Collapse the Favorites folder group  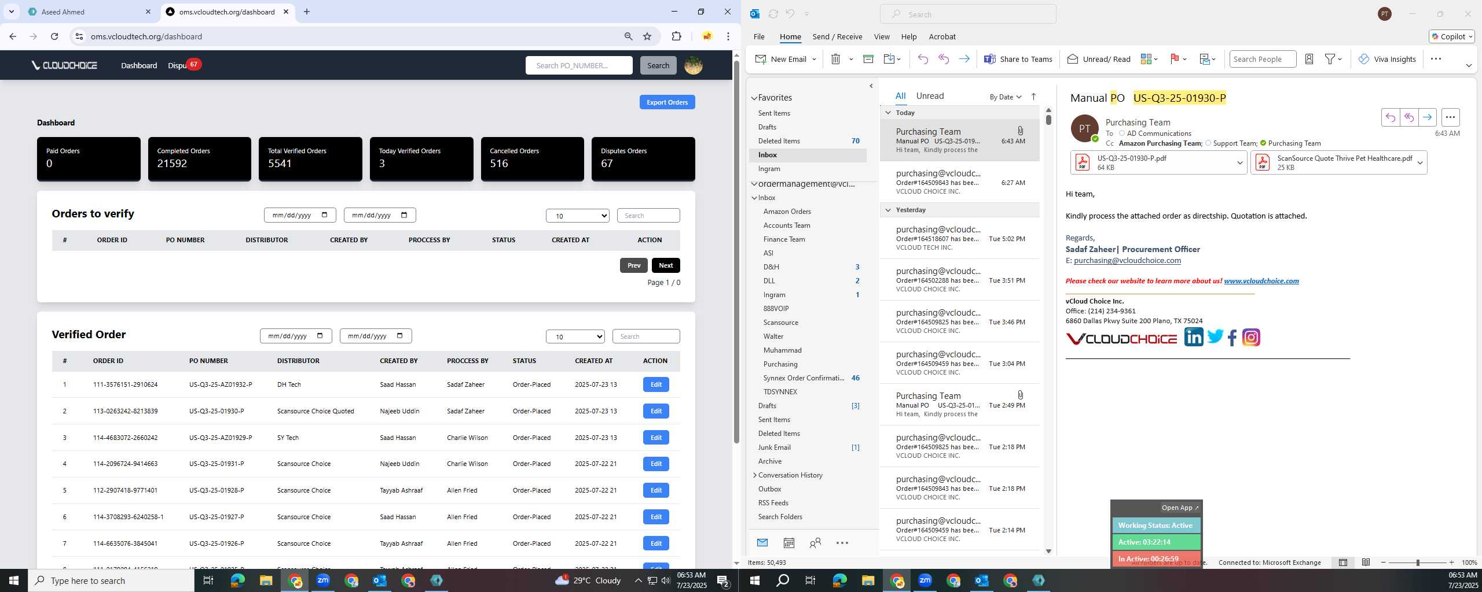pyautogui.click(x=754, y=98)
